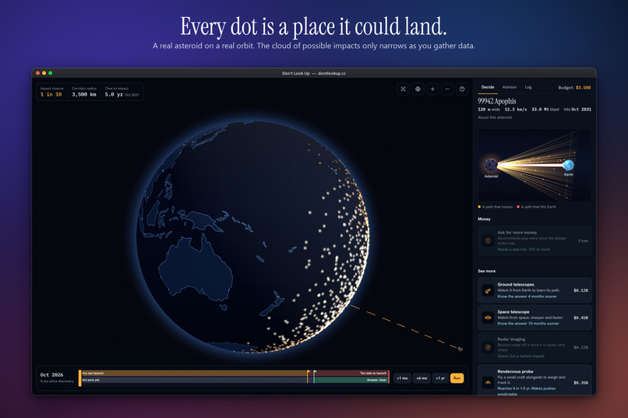This screenshot has height=418, width=628.
Task: Click the Ground telescopes icon
Action: click(488, 290)
